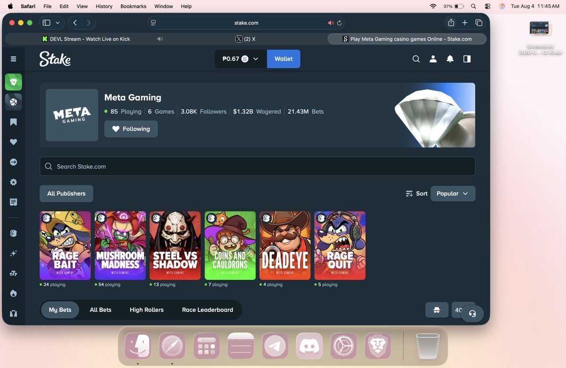
Task: Select the All Bets tab
Action: [101, 310]
